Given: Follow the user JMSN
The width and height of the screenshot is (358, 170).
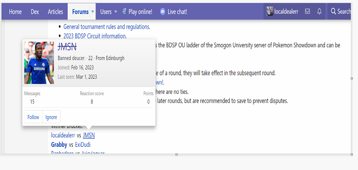Looking at the screenshot, I should [x=33, y=117].
